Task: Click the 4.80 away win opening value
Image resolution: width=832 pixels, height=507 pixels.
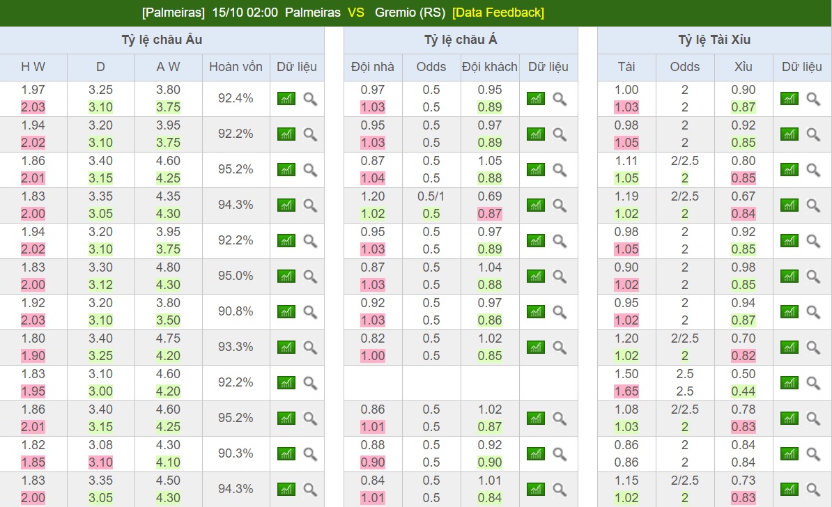Action: [168, 267]
